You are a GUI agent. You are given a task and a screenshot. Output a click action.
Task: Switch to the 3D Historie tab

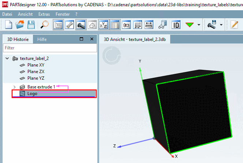pyautogui.click(x=18, y=39)
